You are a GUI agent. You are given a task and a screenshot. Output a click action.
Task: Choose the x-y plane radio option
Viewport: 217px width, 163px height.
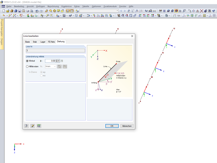click(41, 72)
